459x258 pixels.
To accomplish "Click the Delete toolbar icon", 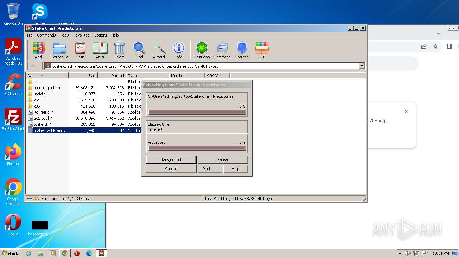I will click(119, 50).
